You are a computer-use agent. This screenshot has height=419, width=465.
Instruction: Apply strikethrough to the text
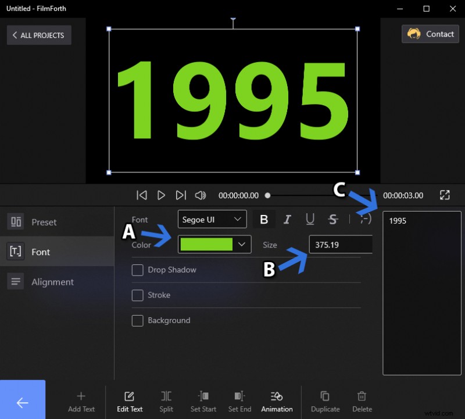[332, 219]
